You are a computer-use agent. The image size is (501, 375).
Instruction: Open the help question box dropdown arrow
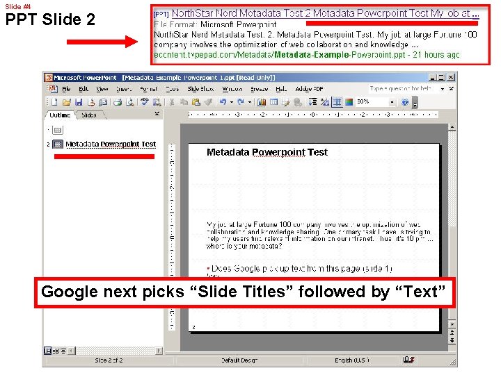click(x=443, y=89)
